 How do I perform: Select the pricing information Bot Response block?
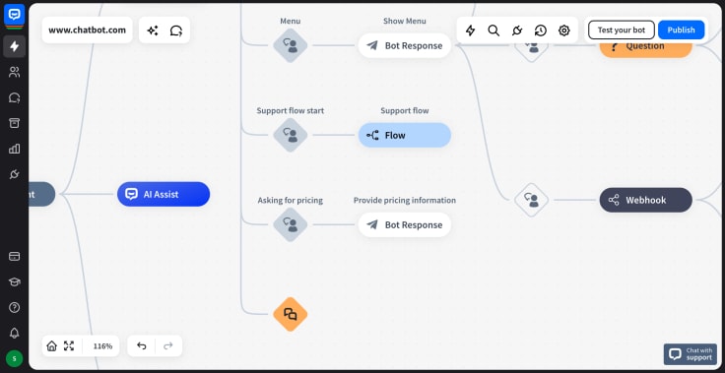[405, 224]
